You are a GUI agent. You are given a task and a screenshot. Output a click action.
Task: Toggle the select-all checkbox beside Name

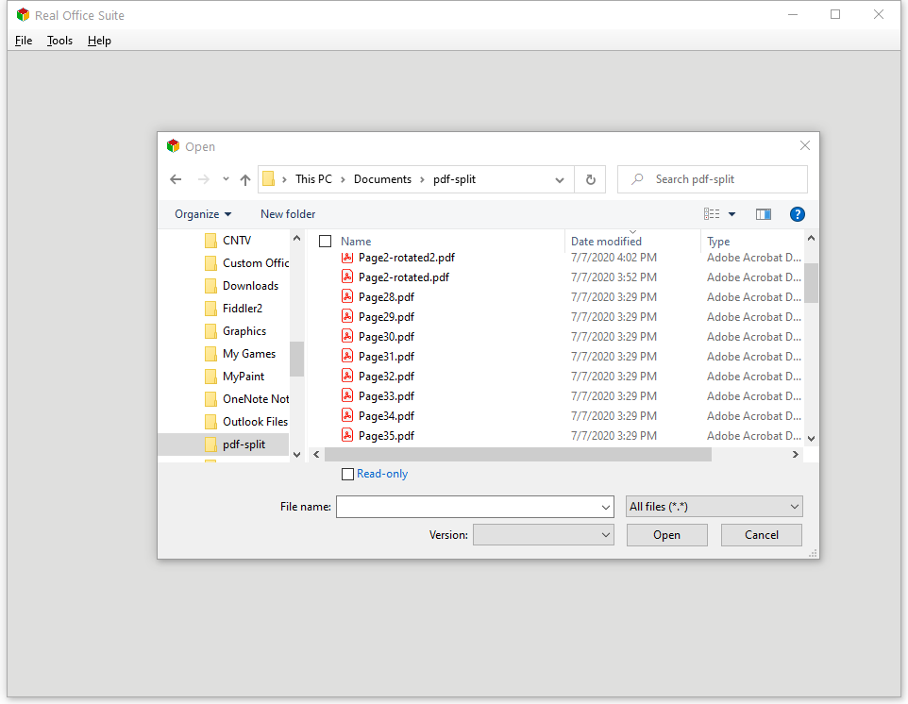326,242
